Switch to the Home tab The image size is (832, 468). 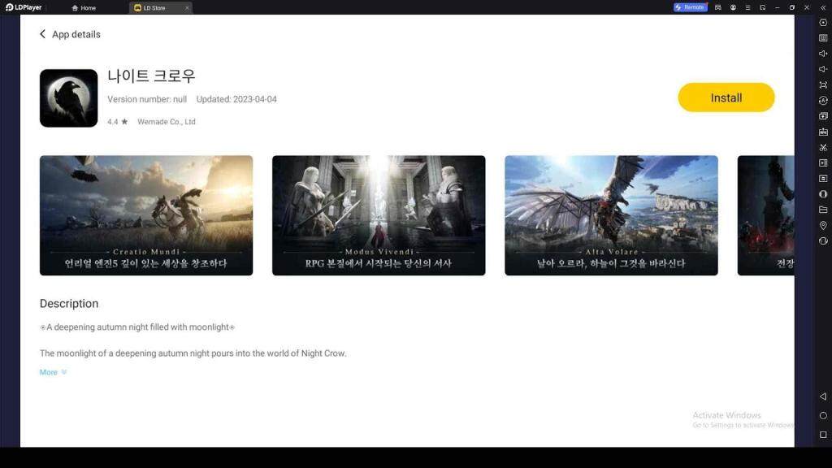pos(84,8)
